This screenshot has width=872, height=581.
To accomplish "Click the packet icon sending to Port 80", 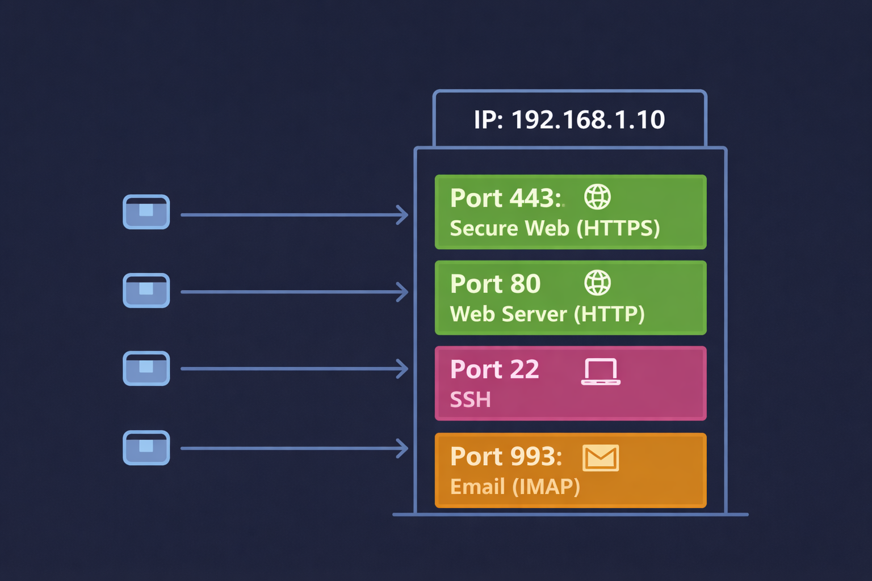I will tap(146, 290).
